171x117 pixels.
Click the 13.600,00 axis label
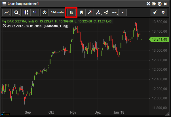[x=159, y=22]
